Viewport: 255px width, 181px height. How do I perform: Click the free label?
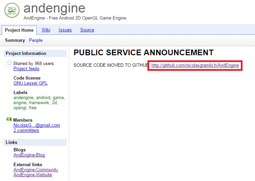(33, 108)
